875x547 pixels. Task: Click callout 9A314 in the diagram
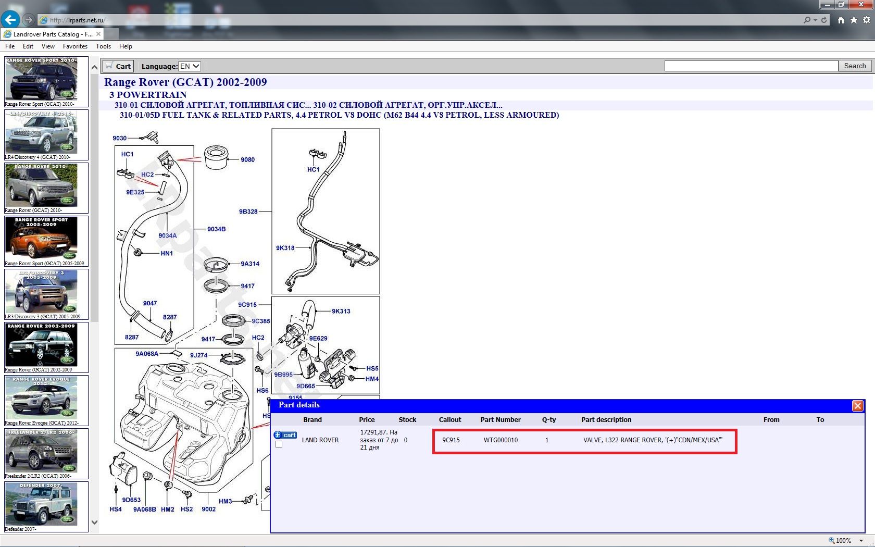[x=250, y=264]
